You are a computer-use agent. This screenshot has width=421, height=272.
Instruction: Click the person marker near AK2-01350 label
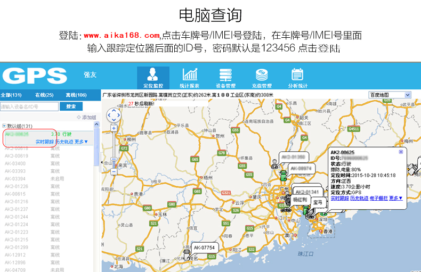(x=274, y=163)
